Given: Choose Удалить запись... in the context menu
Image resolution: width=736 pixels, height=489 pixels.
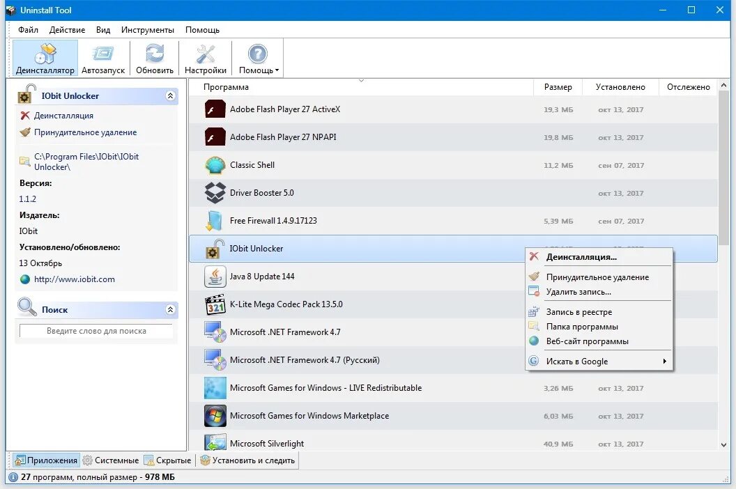Looking at the screenshot, I should click(x=599, y=292).
